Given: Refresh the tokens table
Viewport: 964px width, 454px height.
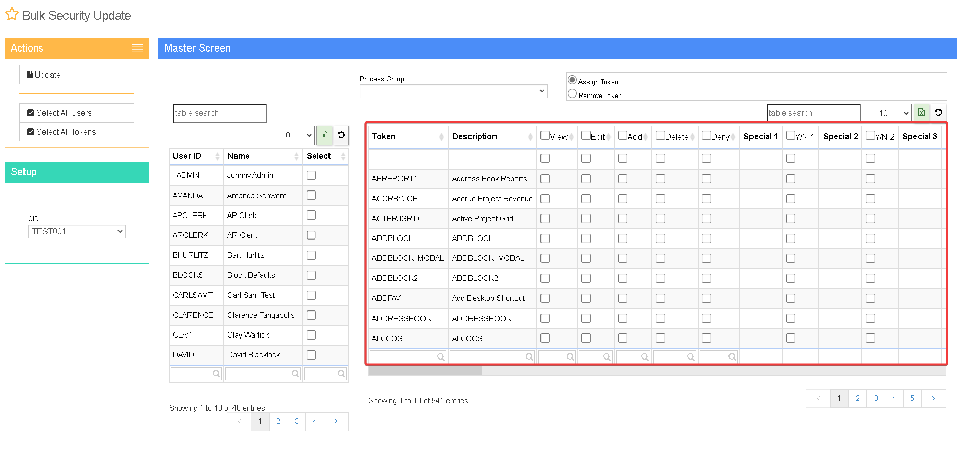Looking at the screenshot, I should click(x=938, y=113).
